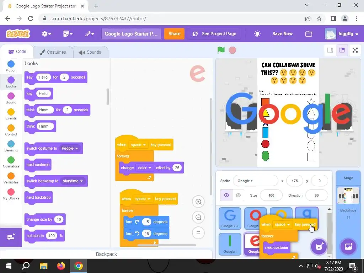Open File Explorer from the taskbar
This screenshot has height=273, width=364.
click(x=43, y=266)
